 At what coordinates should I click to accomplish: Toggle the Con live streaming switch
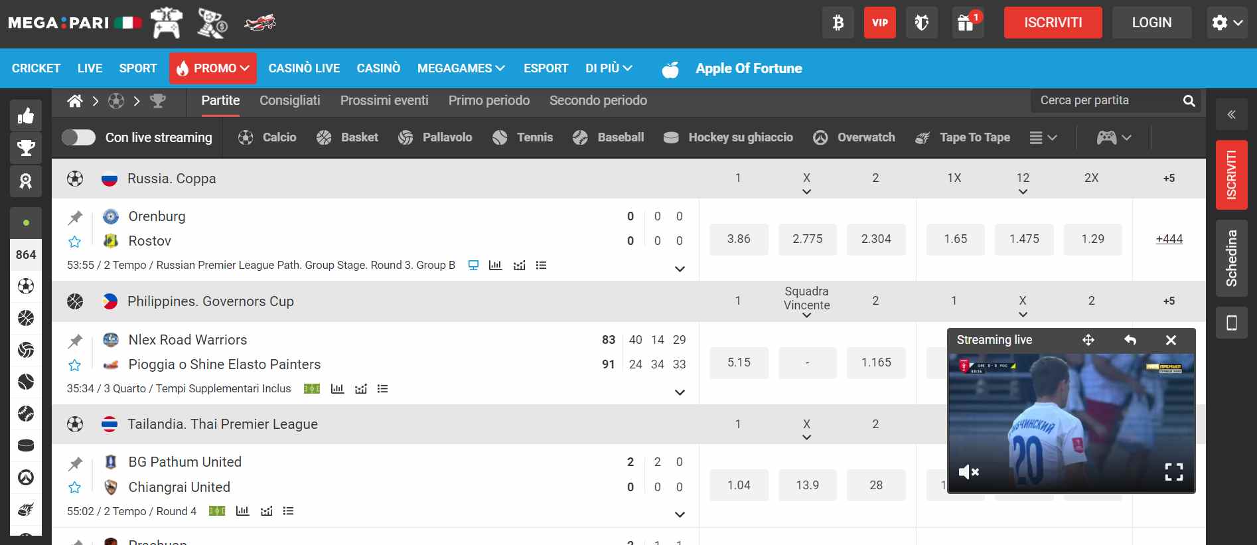(78, 137)
